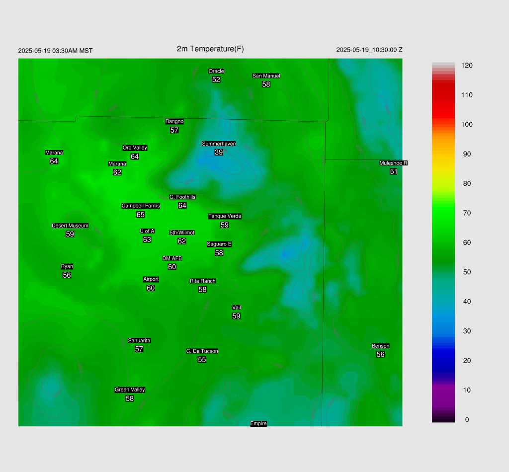Screen dimensions: 509x472
Task: Click the C. De Tucson station label
Action: click(x=202, y=351)
